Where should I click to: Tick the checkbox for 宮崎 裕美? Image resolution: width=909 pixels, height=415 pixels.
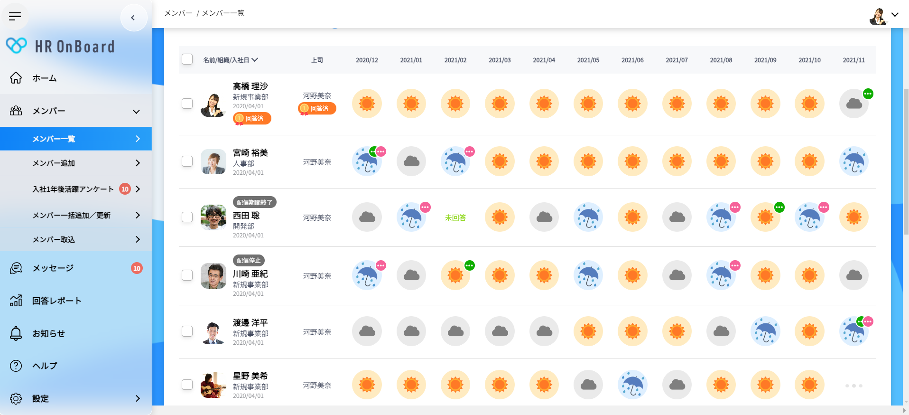[x=187, y=161]
